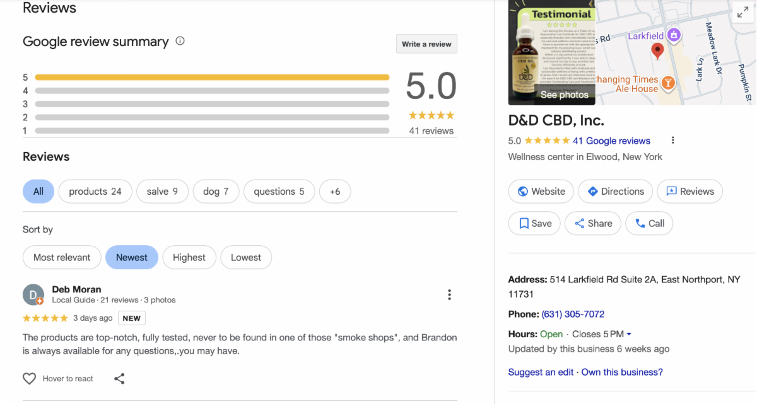Click the Larkfield purple shopping marker
The width and height of the screenshot is (757, 404).
[x=674, y=35]
